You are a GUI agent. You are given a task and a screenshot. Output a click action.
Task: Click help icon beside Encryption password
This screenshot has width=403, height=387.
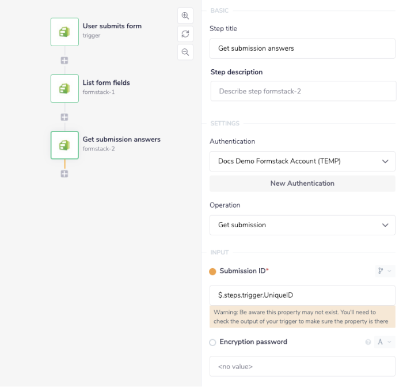pyautogui.click(x=368, y=342)
